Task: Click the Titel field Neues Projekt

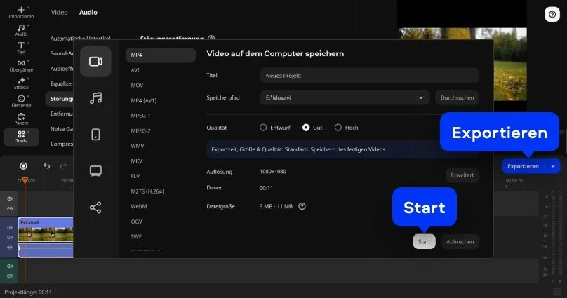Action: click(368, 75)
